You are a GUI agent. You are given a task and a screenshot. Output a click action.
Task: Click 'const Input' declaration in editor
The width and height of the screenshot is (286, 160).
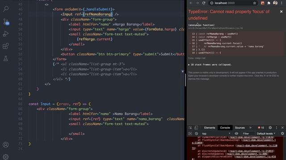39,104
